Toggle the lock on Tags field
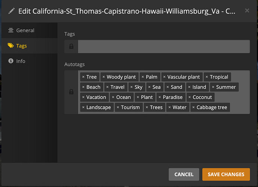 point(71,46)
